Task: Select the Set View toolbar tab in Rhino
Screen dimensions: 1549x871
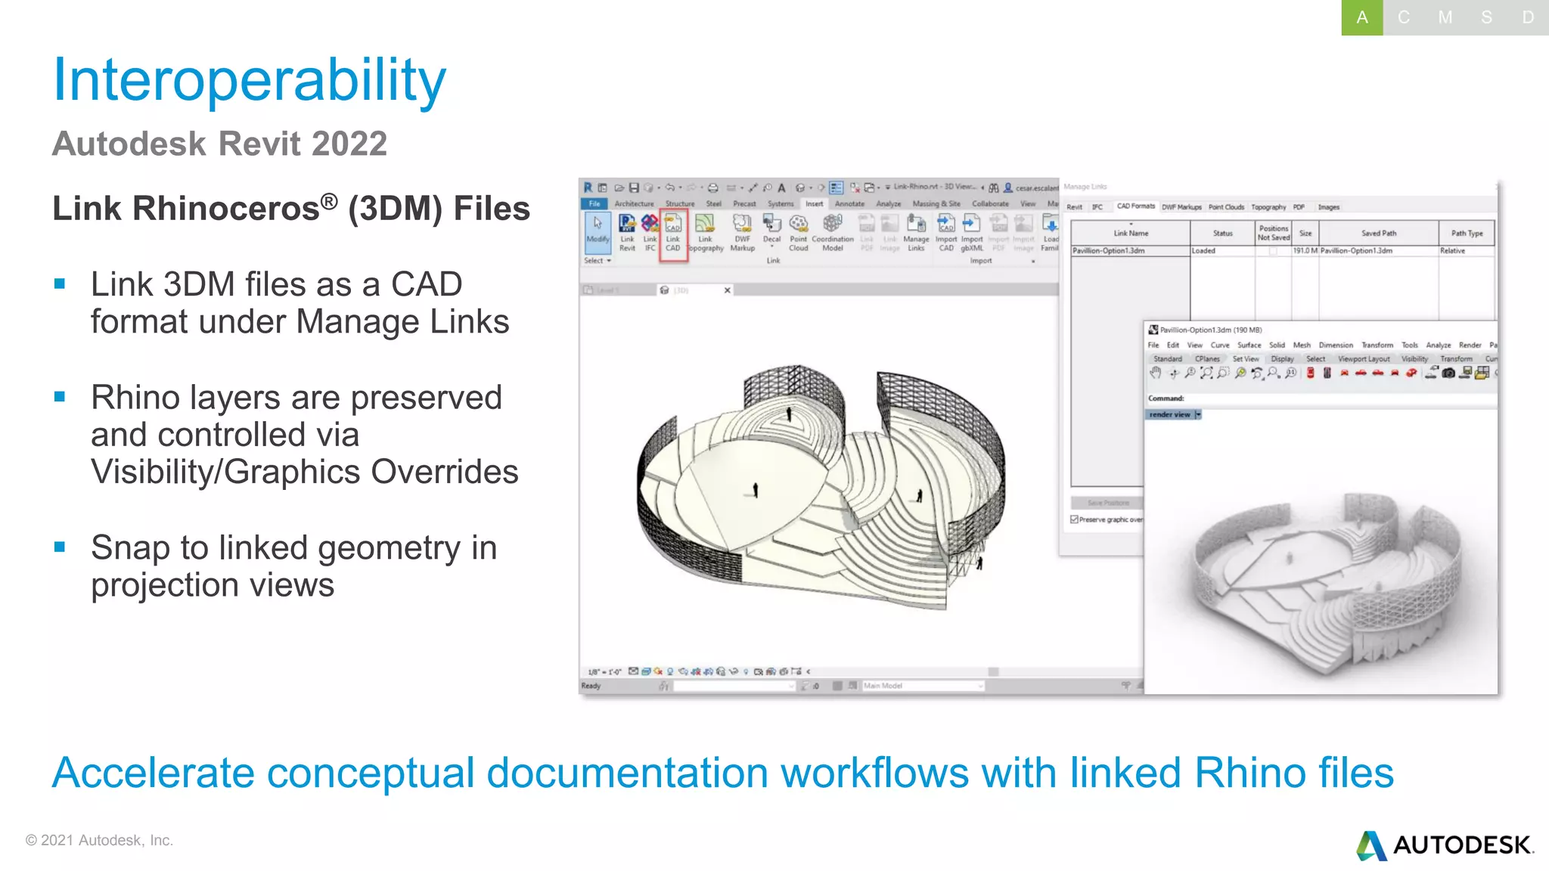Action: [x=1246, y=359]
